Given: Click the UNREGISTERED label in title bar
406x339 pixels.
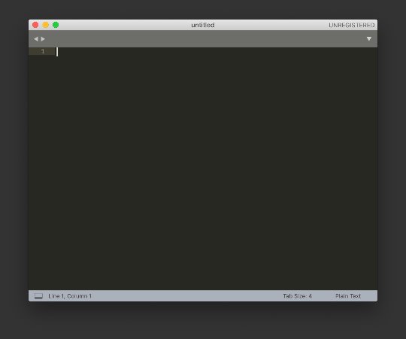Looking at the screenshot, I should tap(352, 25).
